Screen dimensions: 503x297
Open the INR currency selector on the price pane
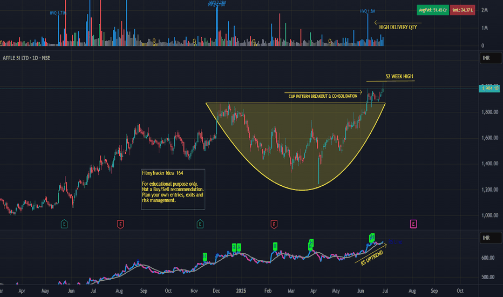click(x=491, y=58)
